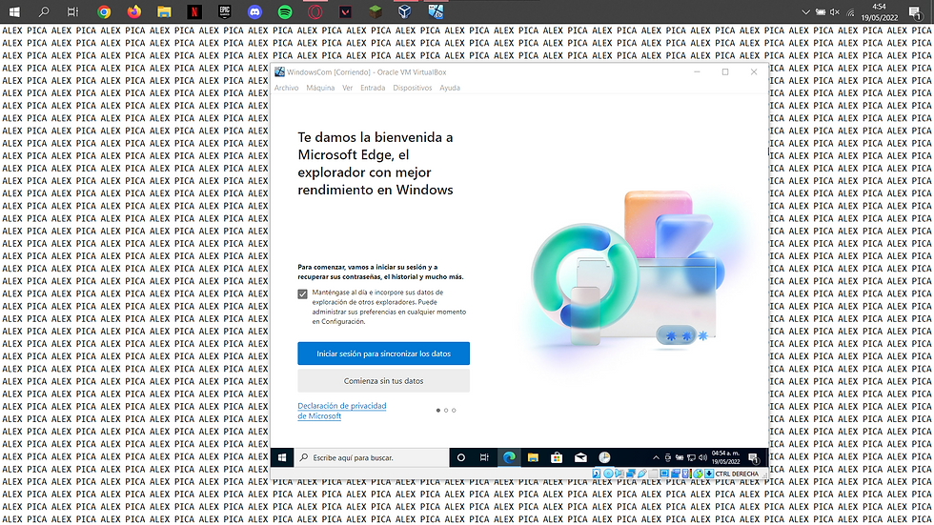Open Mail app in guest taskbar
934x525 pixels.
(x=580, y=457)
